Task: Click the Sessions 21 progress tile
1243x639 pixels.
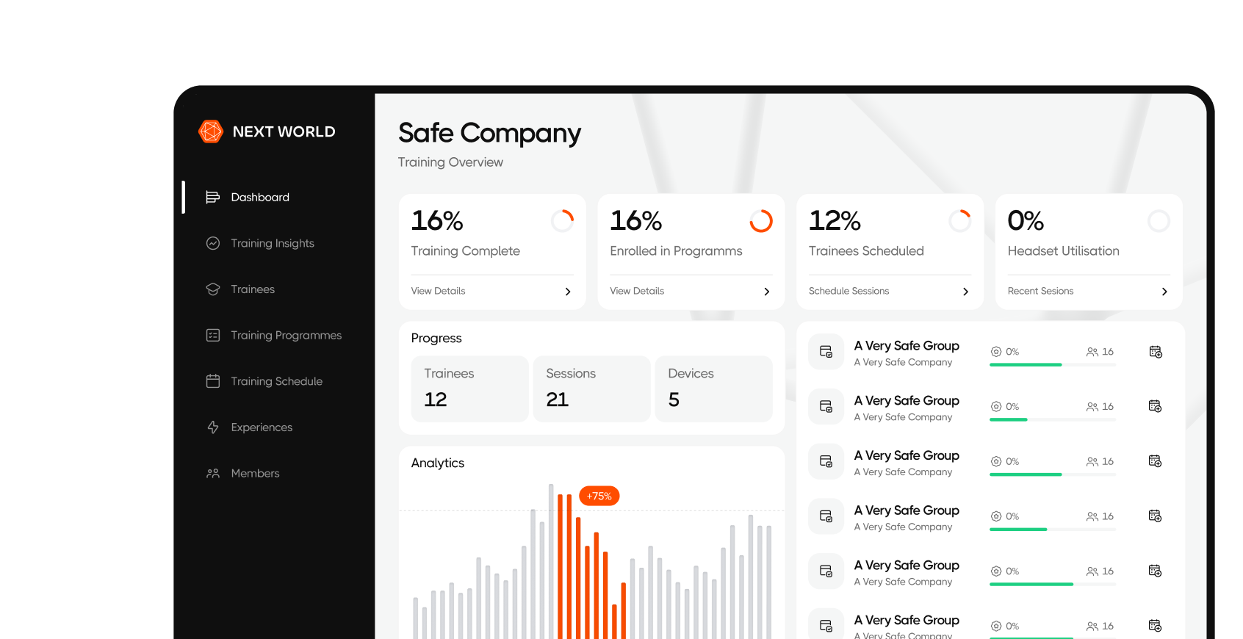Action: [592, 389]
